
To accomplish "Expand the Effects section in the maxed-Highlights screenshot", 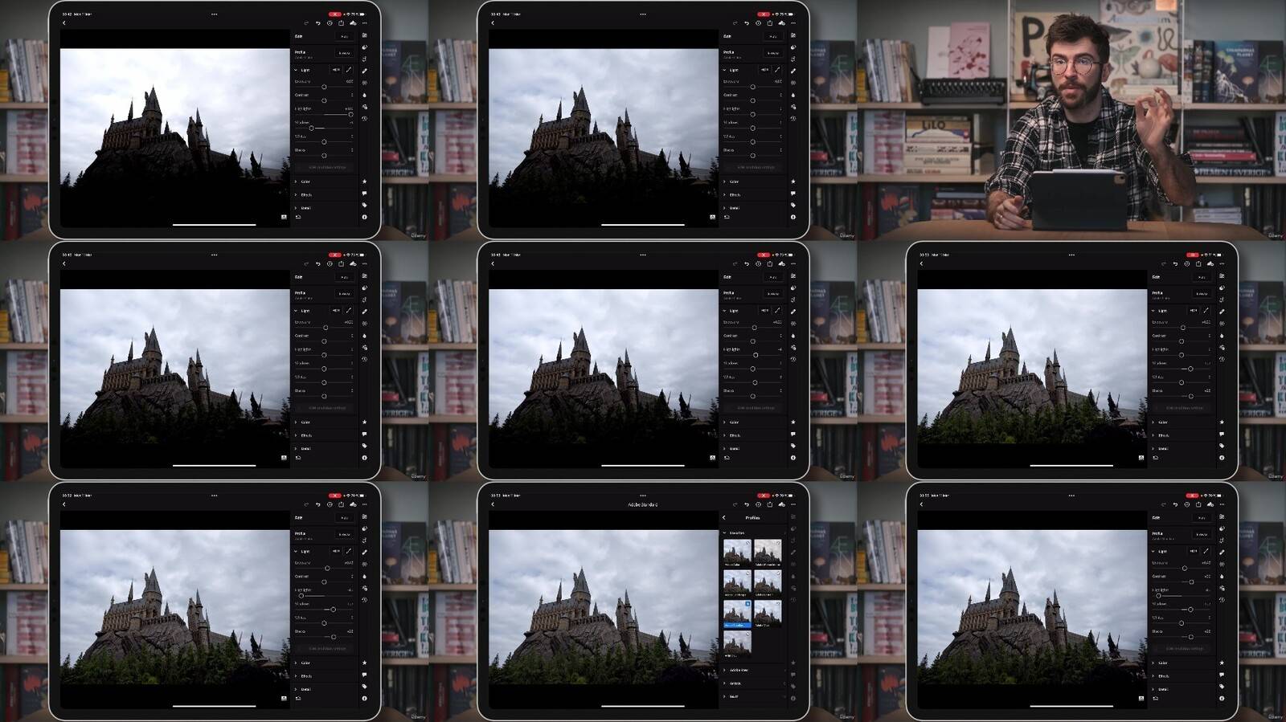I will [x=296, y=194].
